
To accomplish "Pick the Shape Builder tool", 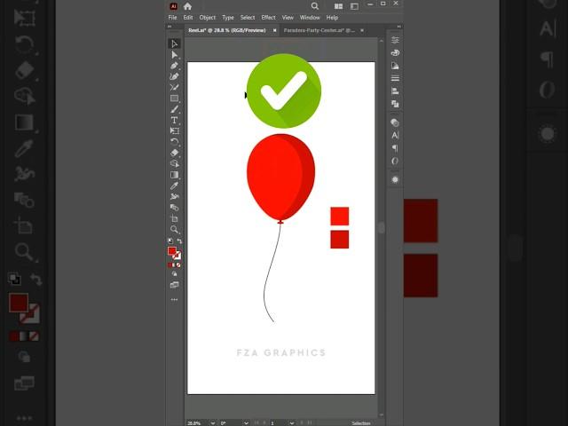I will point(174,163).
